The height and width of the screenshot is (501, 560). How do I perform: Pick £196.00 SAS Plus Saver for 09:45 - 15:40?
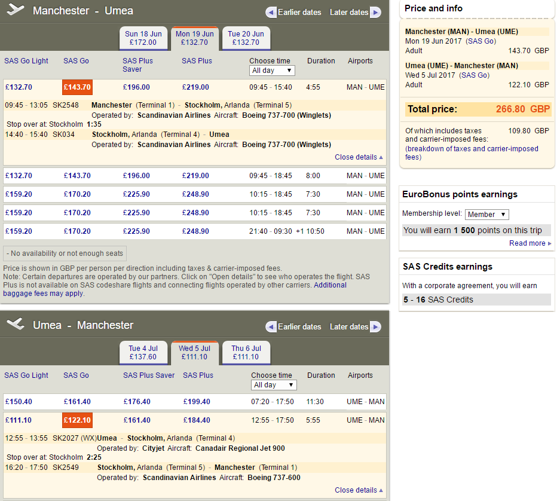pos(136,87)
